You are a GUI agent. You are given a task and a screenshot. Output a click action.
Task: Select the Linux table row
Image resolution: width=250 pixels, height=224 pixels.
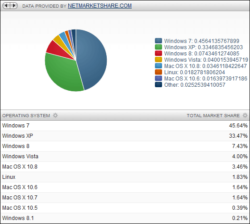[x=125, y=177]
